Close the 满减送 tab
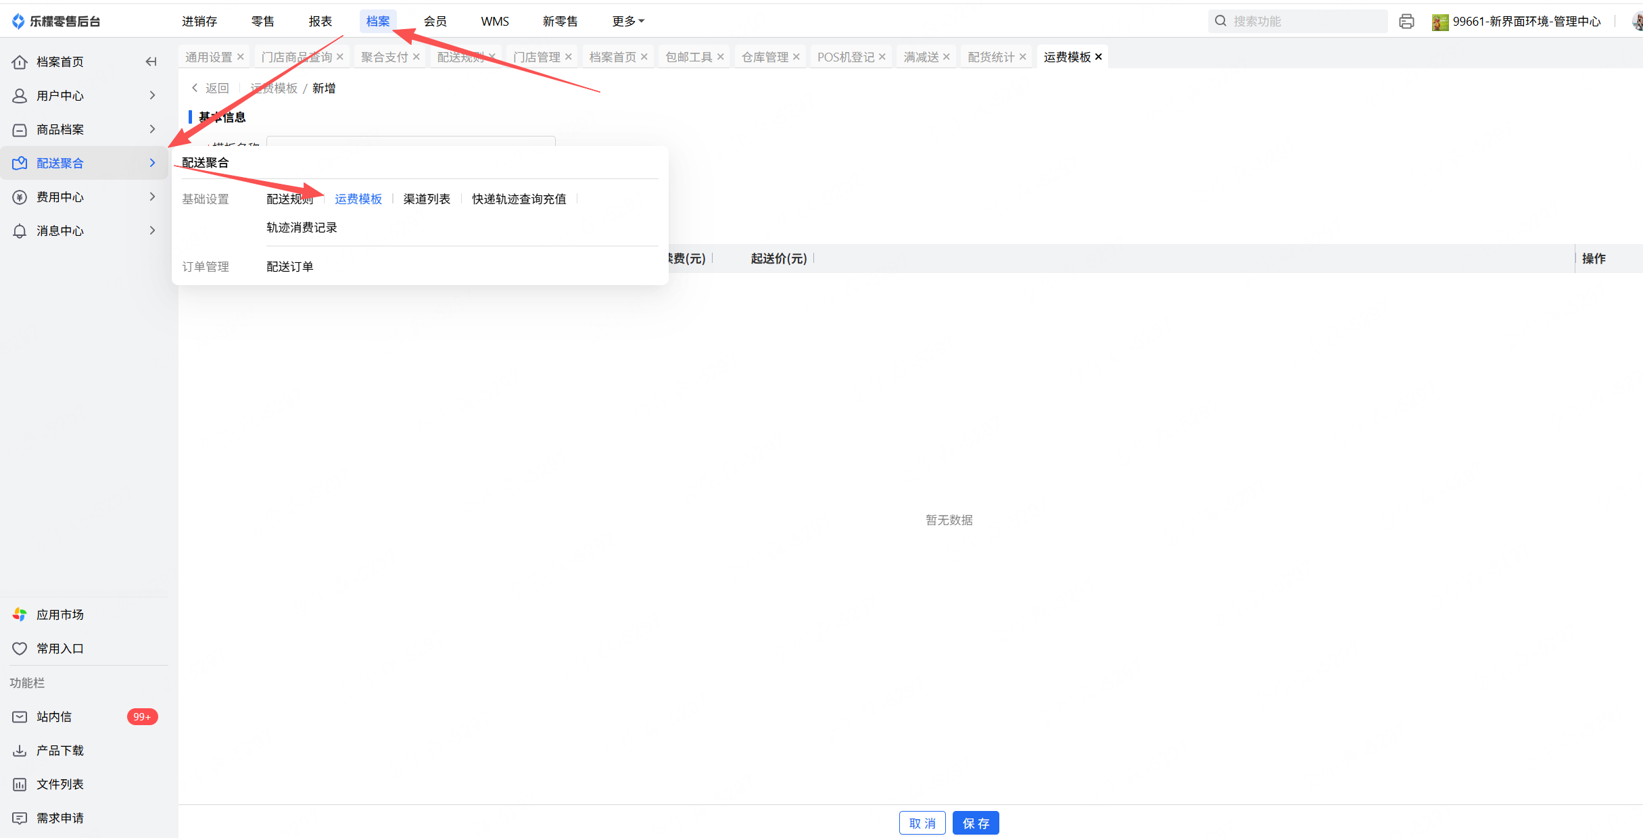The height and width of the screenshot is (838, 1643). (946, 57)
